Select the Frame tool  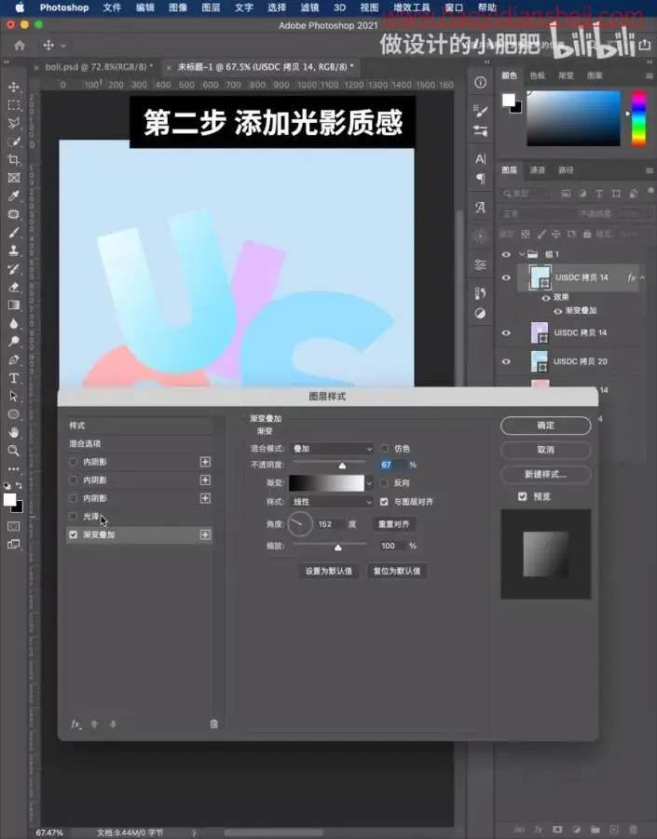(15, 178)
